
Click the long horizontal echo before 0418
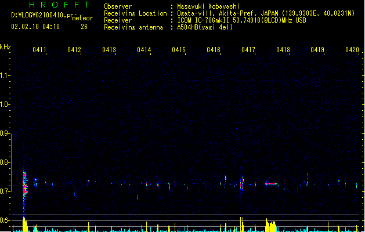[x=271, y=184]
